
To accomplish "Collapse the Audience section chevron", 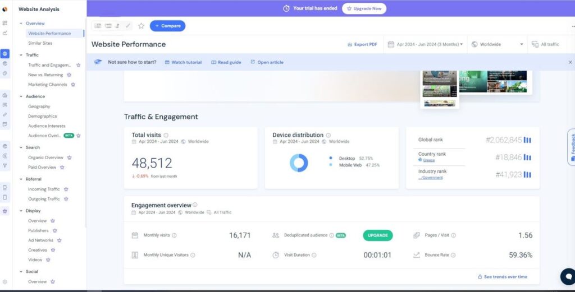I will point(21,96).
